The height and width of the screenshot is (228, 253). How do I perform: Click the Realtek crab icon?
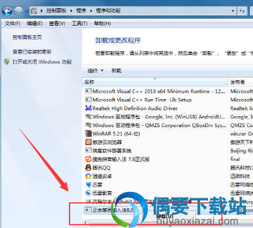click(88, 108)
